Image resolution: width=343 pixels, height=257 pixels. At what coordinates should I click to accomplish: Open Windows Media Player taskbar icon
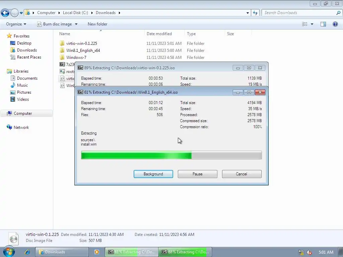pos(96,252)
